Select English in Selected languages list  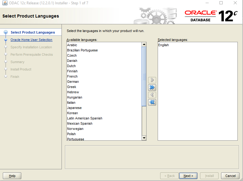point(198,45)
